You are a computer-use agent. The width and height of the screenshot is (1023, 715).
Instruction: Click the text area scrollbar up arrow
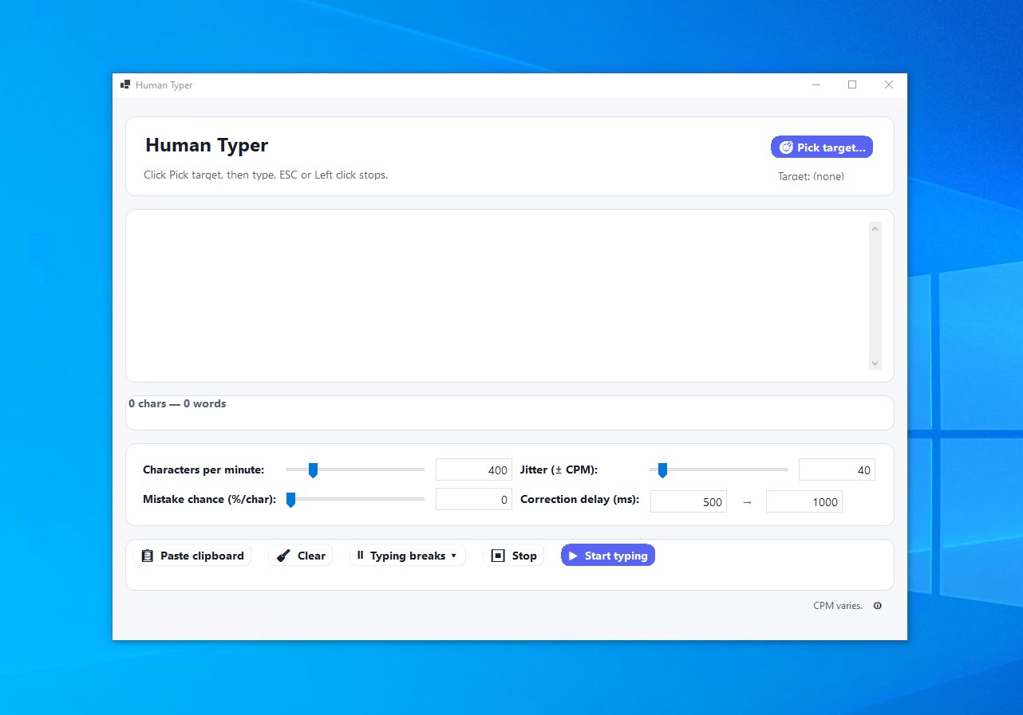pos(875,228)
